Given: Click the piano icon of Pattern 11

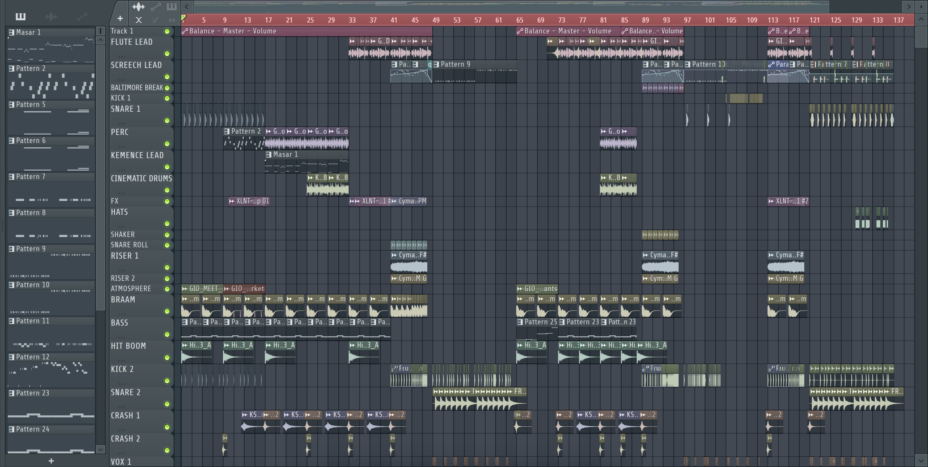Looking at the screenshot, I should [x=12, y=321].
